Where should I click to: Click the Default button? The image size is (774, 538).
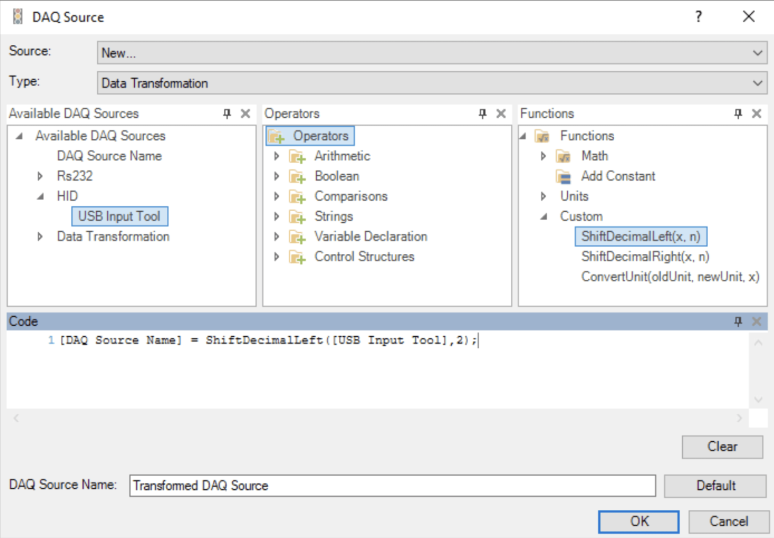point(715,485)
